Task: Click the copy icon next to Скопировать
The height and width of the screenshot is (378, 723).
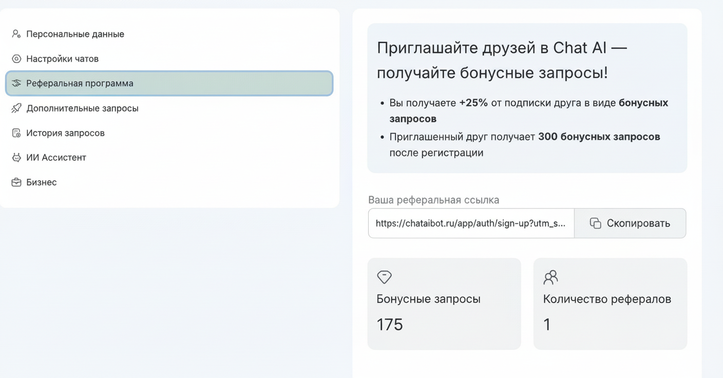Action: tap(596, 223)
